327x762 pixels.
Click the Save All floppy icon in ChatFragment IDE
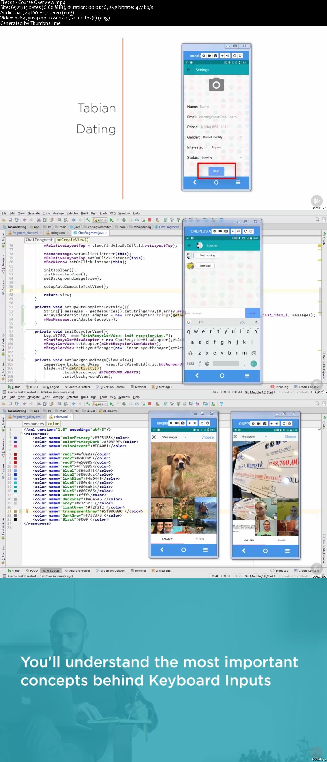coord(10,220)
